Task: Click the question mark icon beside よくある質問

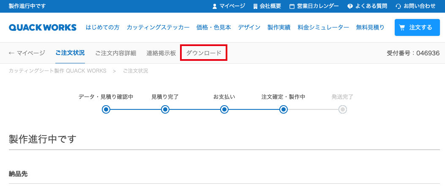Action: pyautogui.click(x=350, y=6)
